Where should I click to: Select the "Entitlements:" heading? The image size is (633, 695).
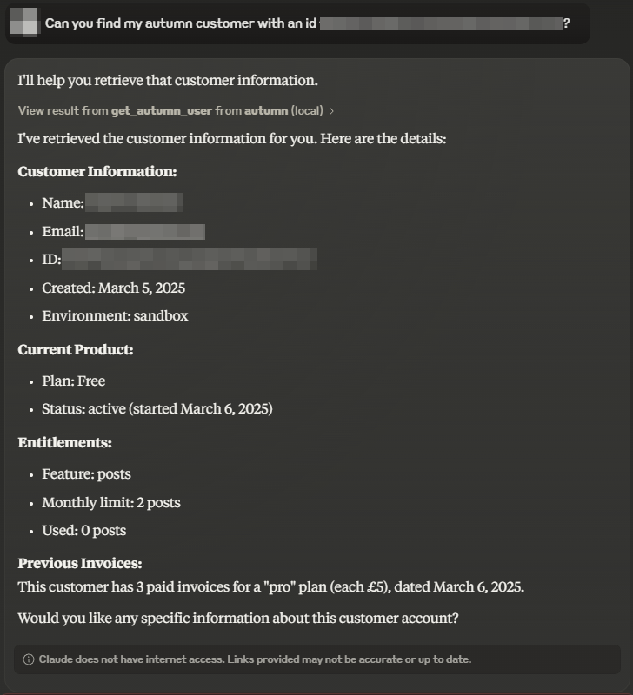pos(65,443)
